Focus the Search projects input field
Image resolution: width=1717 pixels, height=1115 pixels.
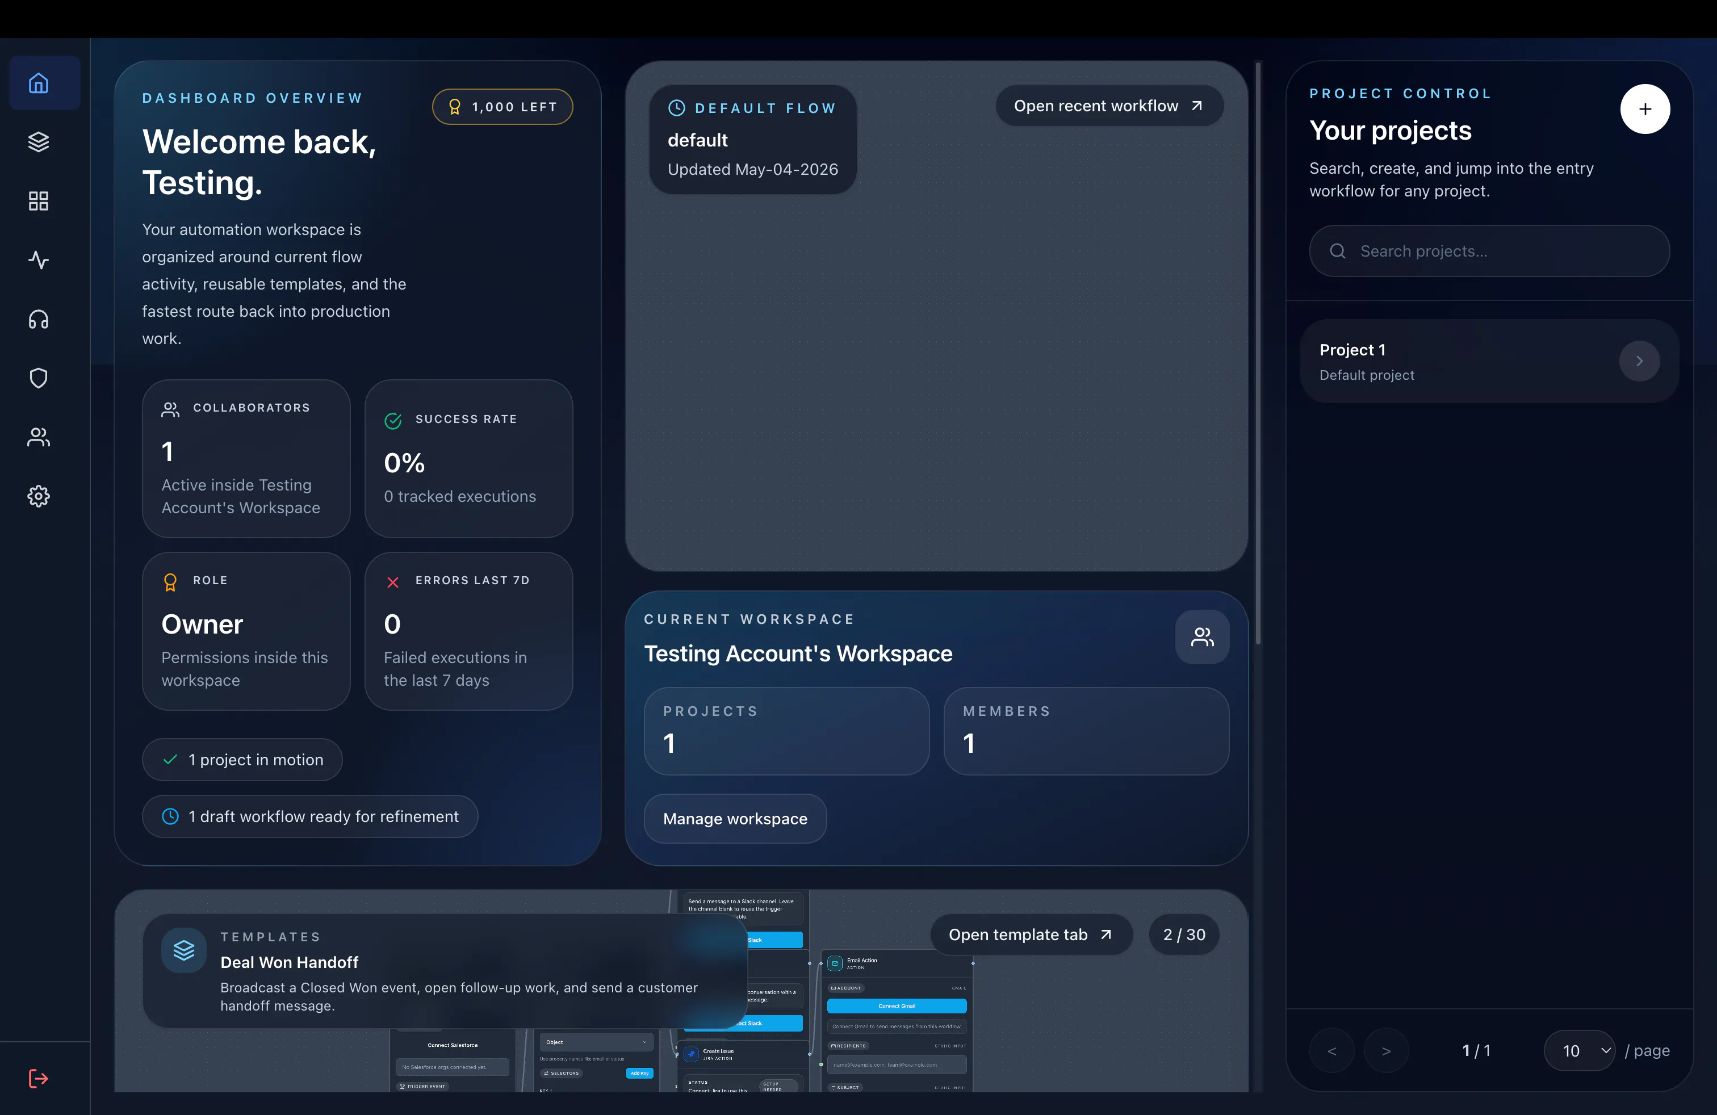[1489, 251]
